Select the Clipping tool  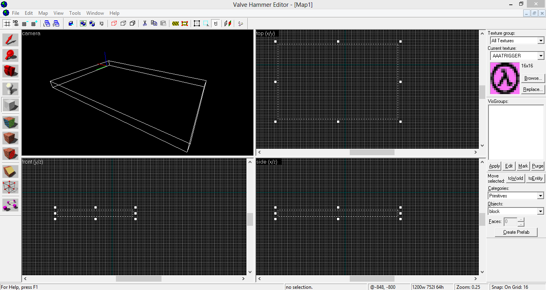[x=11, y=172]
